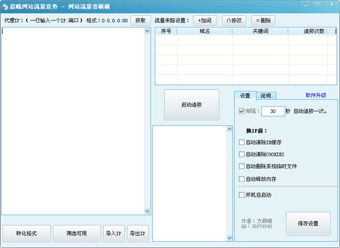The height and width of the screenshot is (248, 340).
Task: Delete entry with ×删除 button
Action: (x=263, y=20)
